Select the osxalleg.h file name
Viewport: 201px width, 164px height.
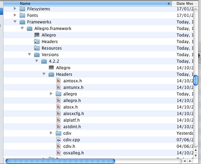(x=74, y=153)
